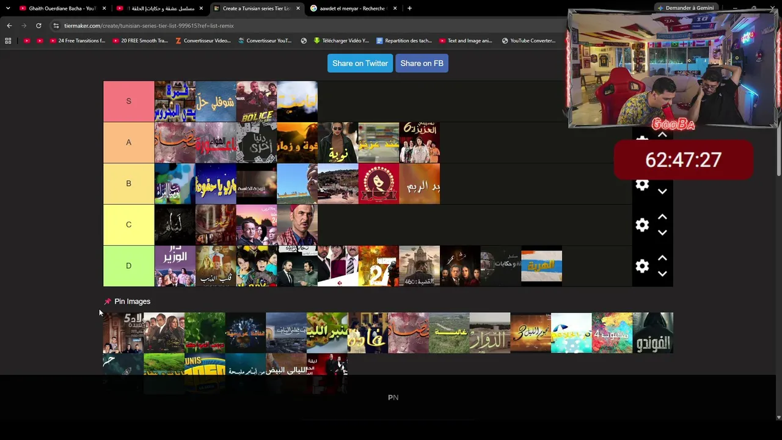Viewport: 782px width, 440px height.
Task: Switch to Ghaith Ouerdiane Bacha YouTube tab
Action: (62, 9)
